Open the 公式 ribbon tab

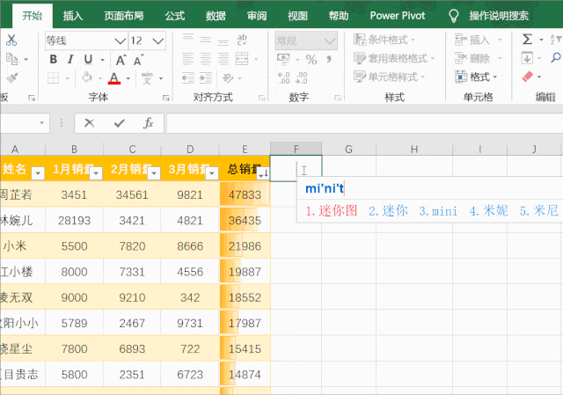click(x=175, y=16)
